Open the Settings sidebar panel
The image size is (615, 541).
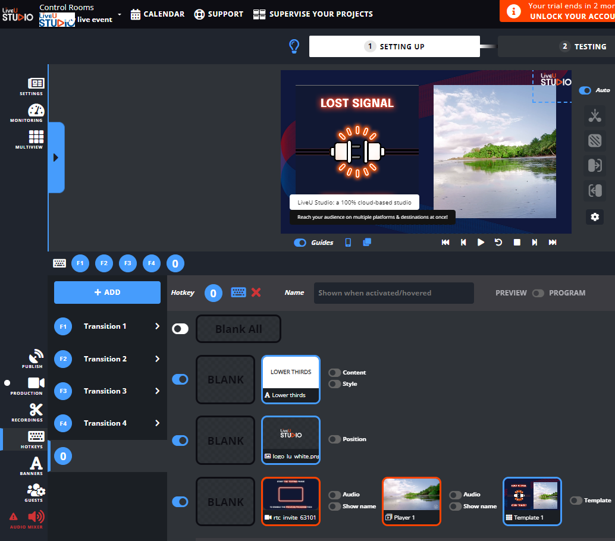(34, 87)
